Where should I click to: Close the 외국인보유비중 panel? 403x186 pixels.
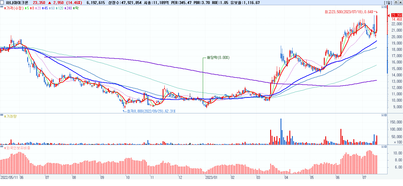[386, 147]
